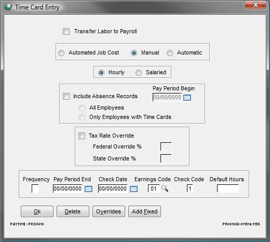
Task: Click the Add Fixed button
Action: [x=144, y=211]
